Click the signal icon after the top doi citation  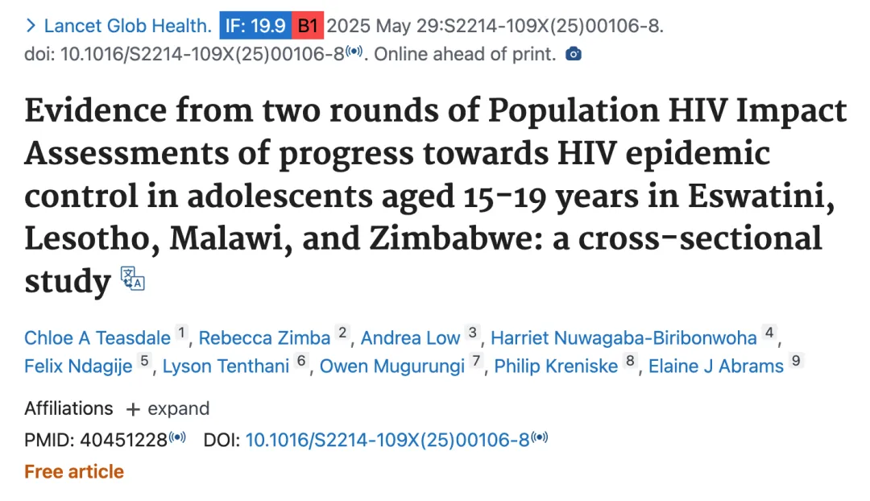coord(354,52)
